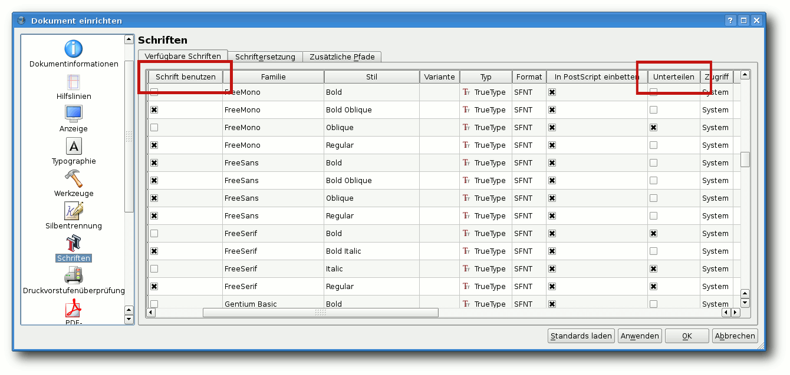Enable font use for FreeMono Oblique

(154, 127)
